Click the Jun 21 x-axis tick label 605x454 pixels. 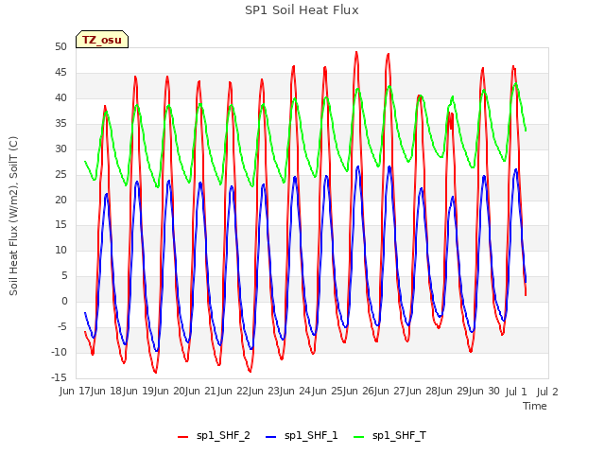coord(202,392)
